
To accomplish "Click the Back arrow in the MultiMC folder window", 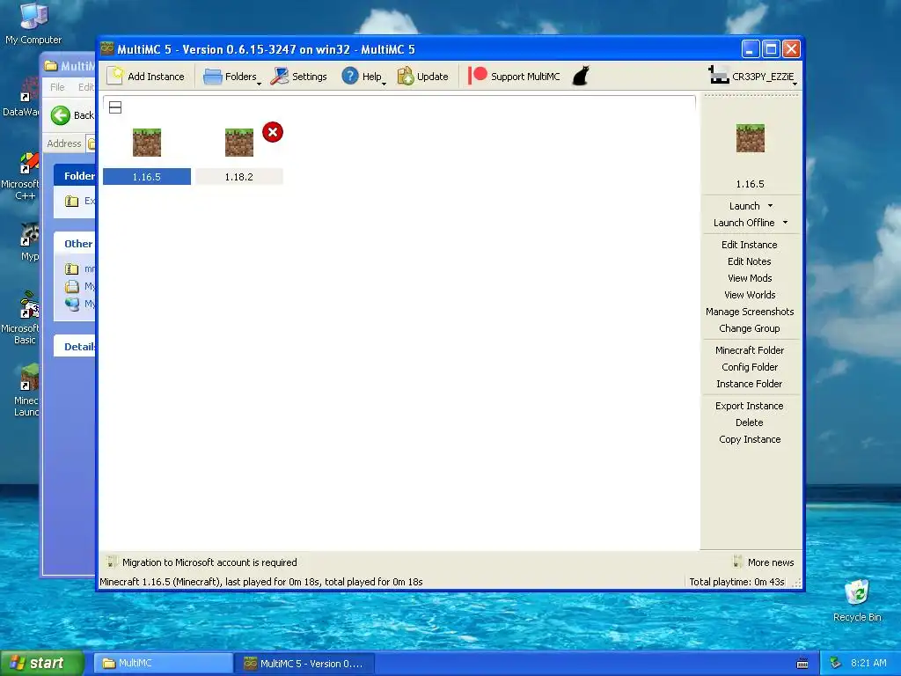I will coord(61,115).
